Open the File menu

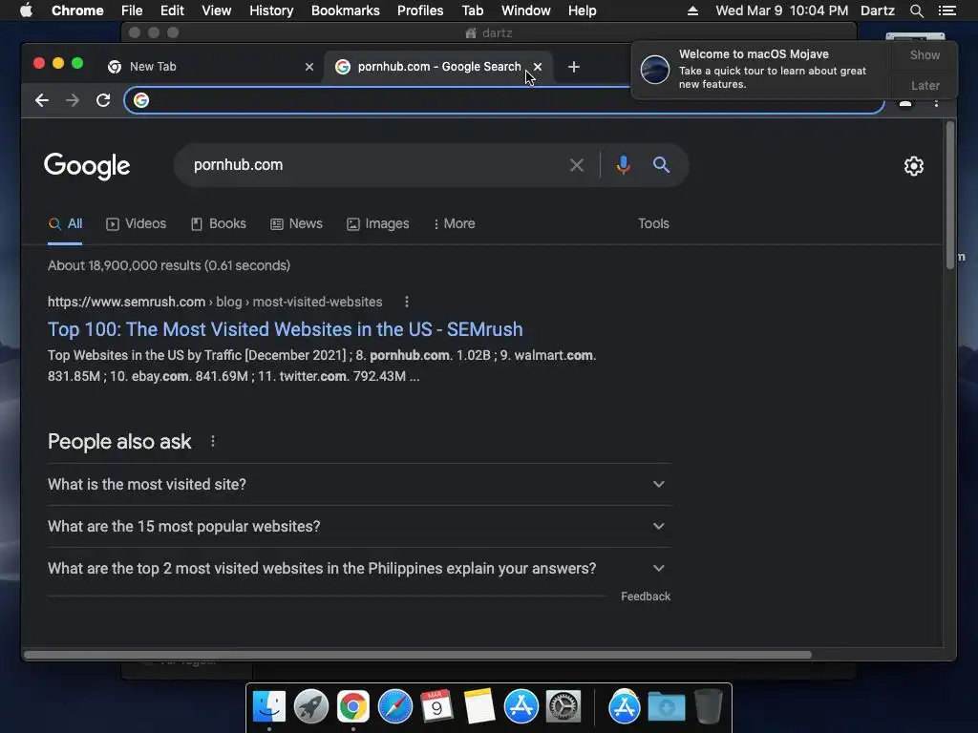(x=132, y=10)
